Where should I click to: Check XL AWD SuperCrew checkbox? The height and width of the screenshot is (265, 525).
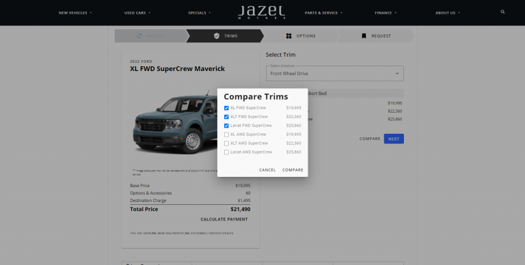pos(226,135)
